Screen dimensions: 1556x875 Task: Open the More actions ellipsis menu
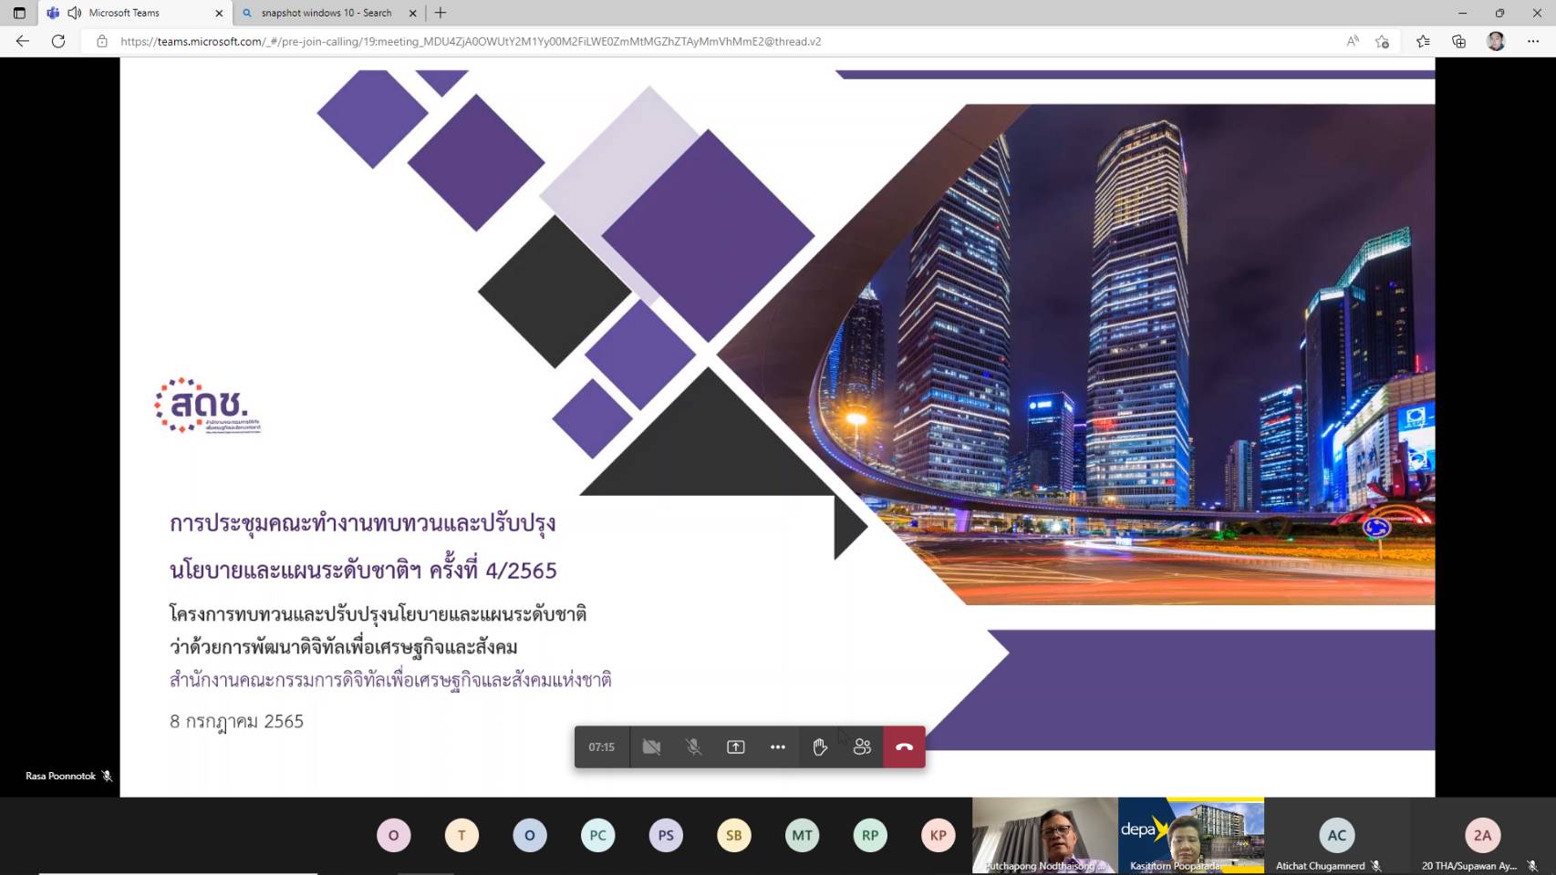click(x=777, y=746)
